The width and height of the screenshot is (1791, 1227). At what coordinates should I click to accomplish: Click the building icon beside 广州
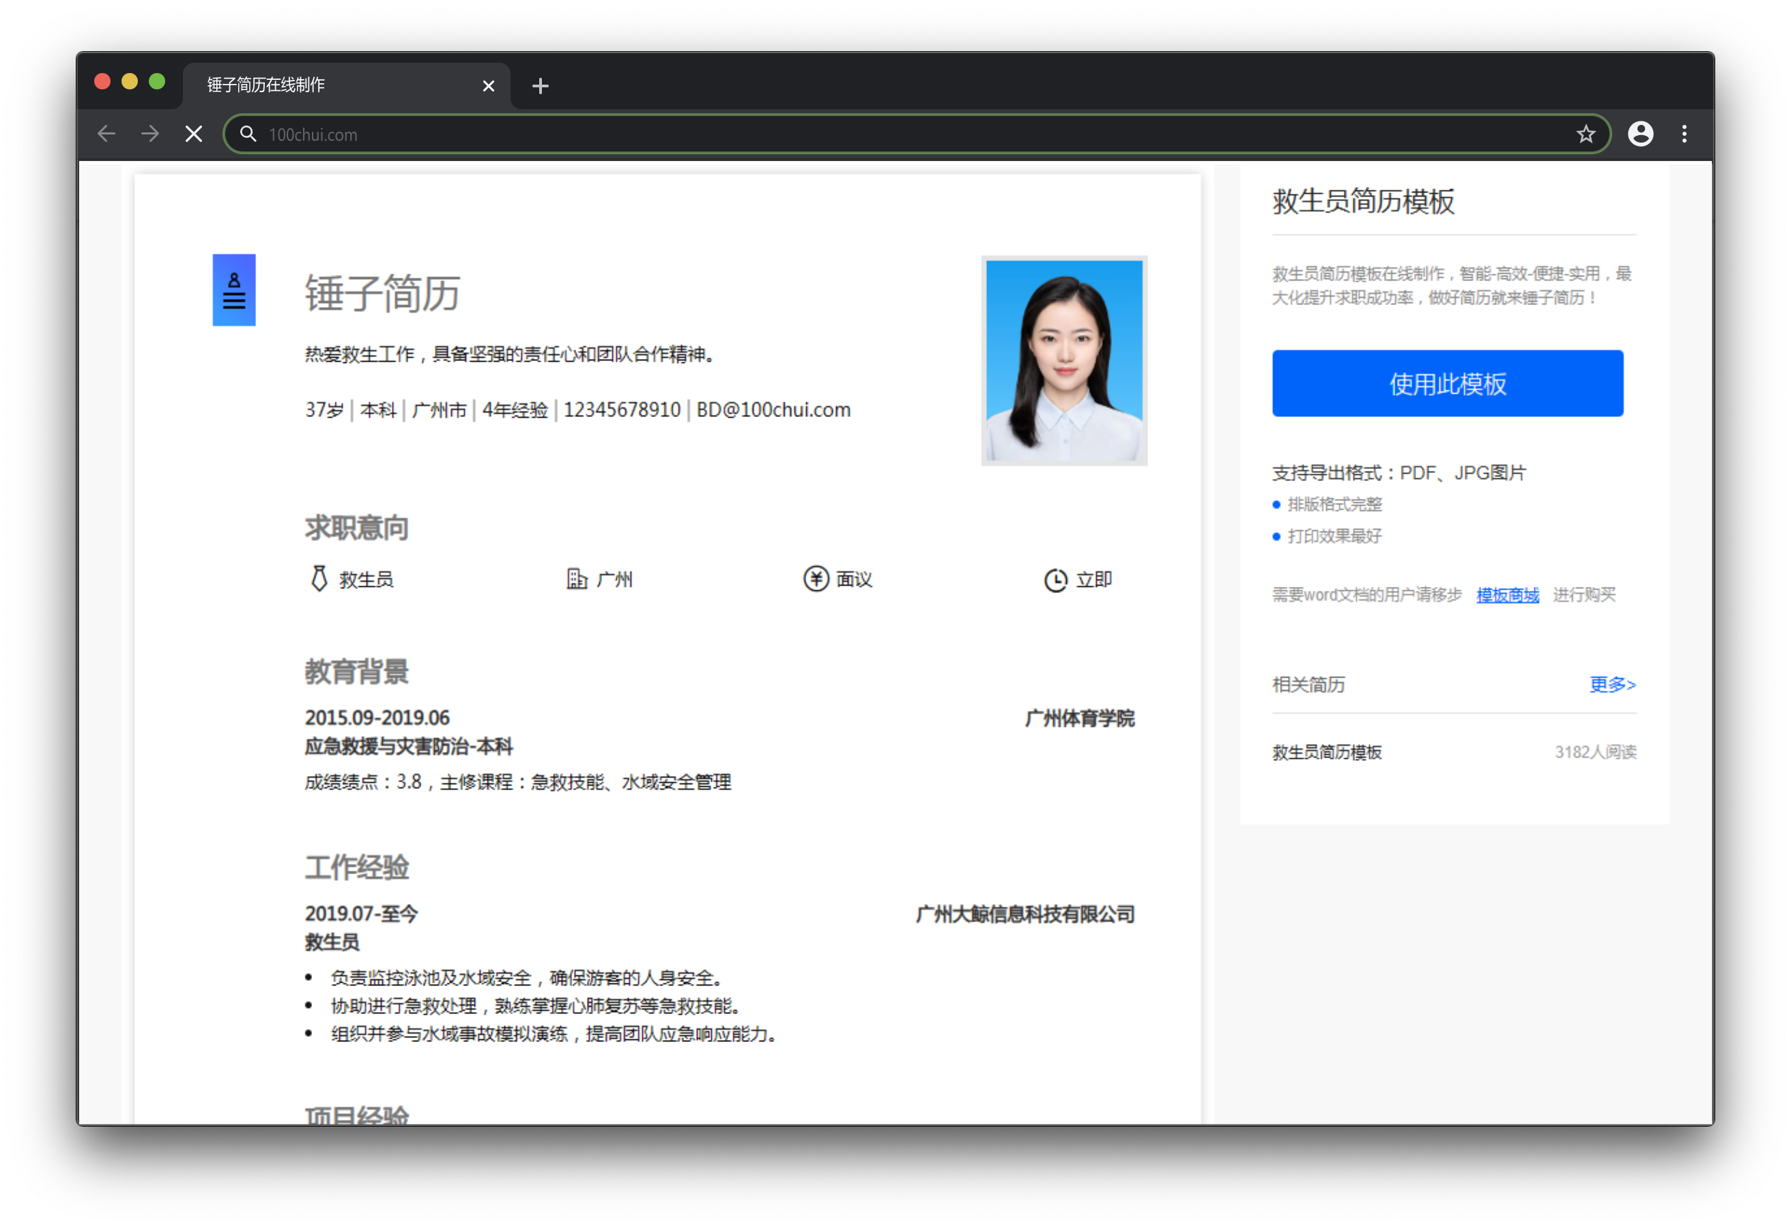[x=577, y=578]
